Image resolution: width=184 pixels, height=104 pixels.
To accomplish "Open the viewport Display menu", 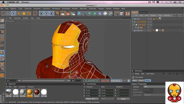I will (26, 18).
